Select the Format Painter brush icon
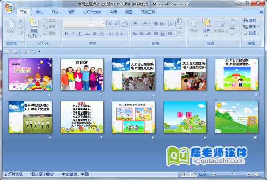 pyautogui.click(x=20, y=33)
